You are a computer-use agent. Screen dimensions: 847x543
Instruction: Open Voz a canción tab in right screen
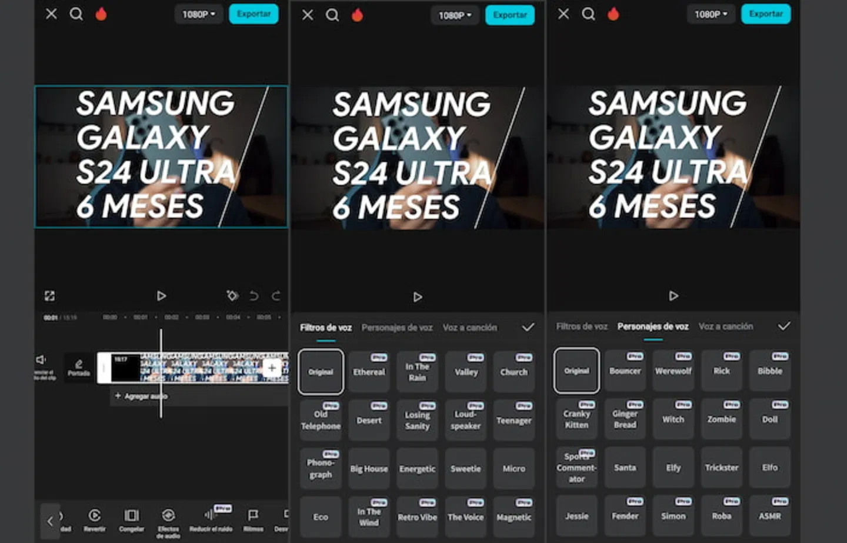[726, 327]
